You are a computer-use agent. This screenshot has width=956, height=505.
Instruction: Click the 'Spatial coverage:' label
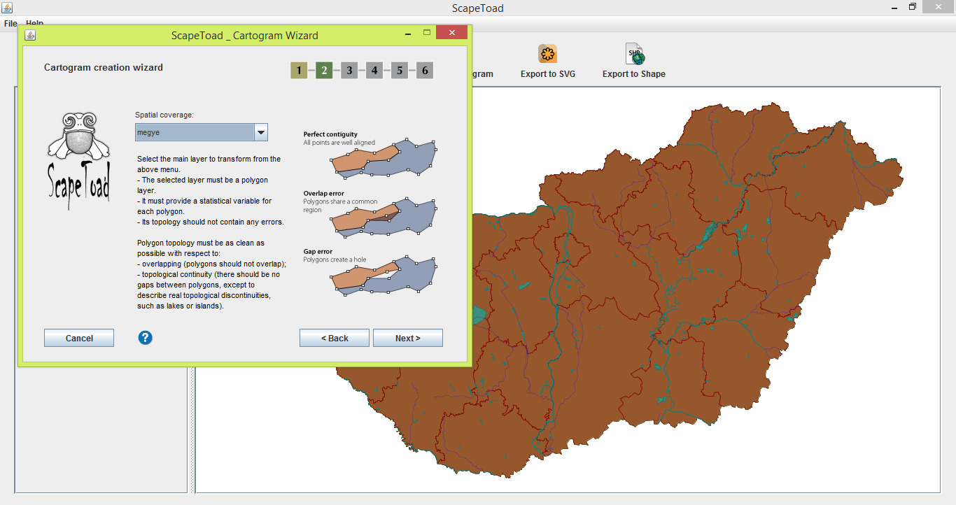pyautogui.click(x=164, y=115)
